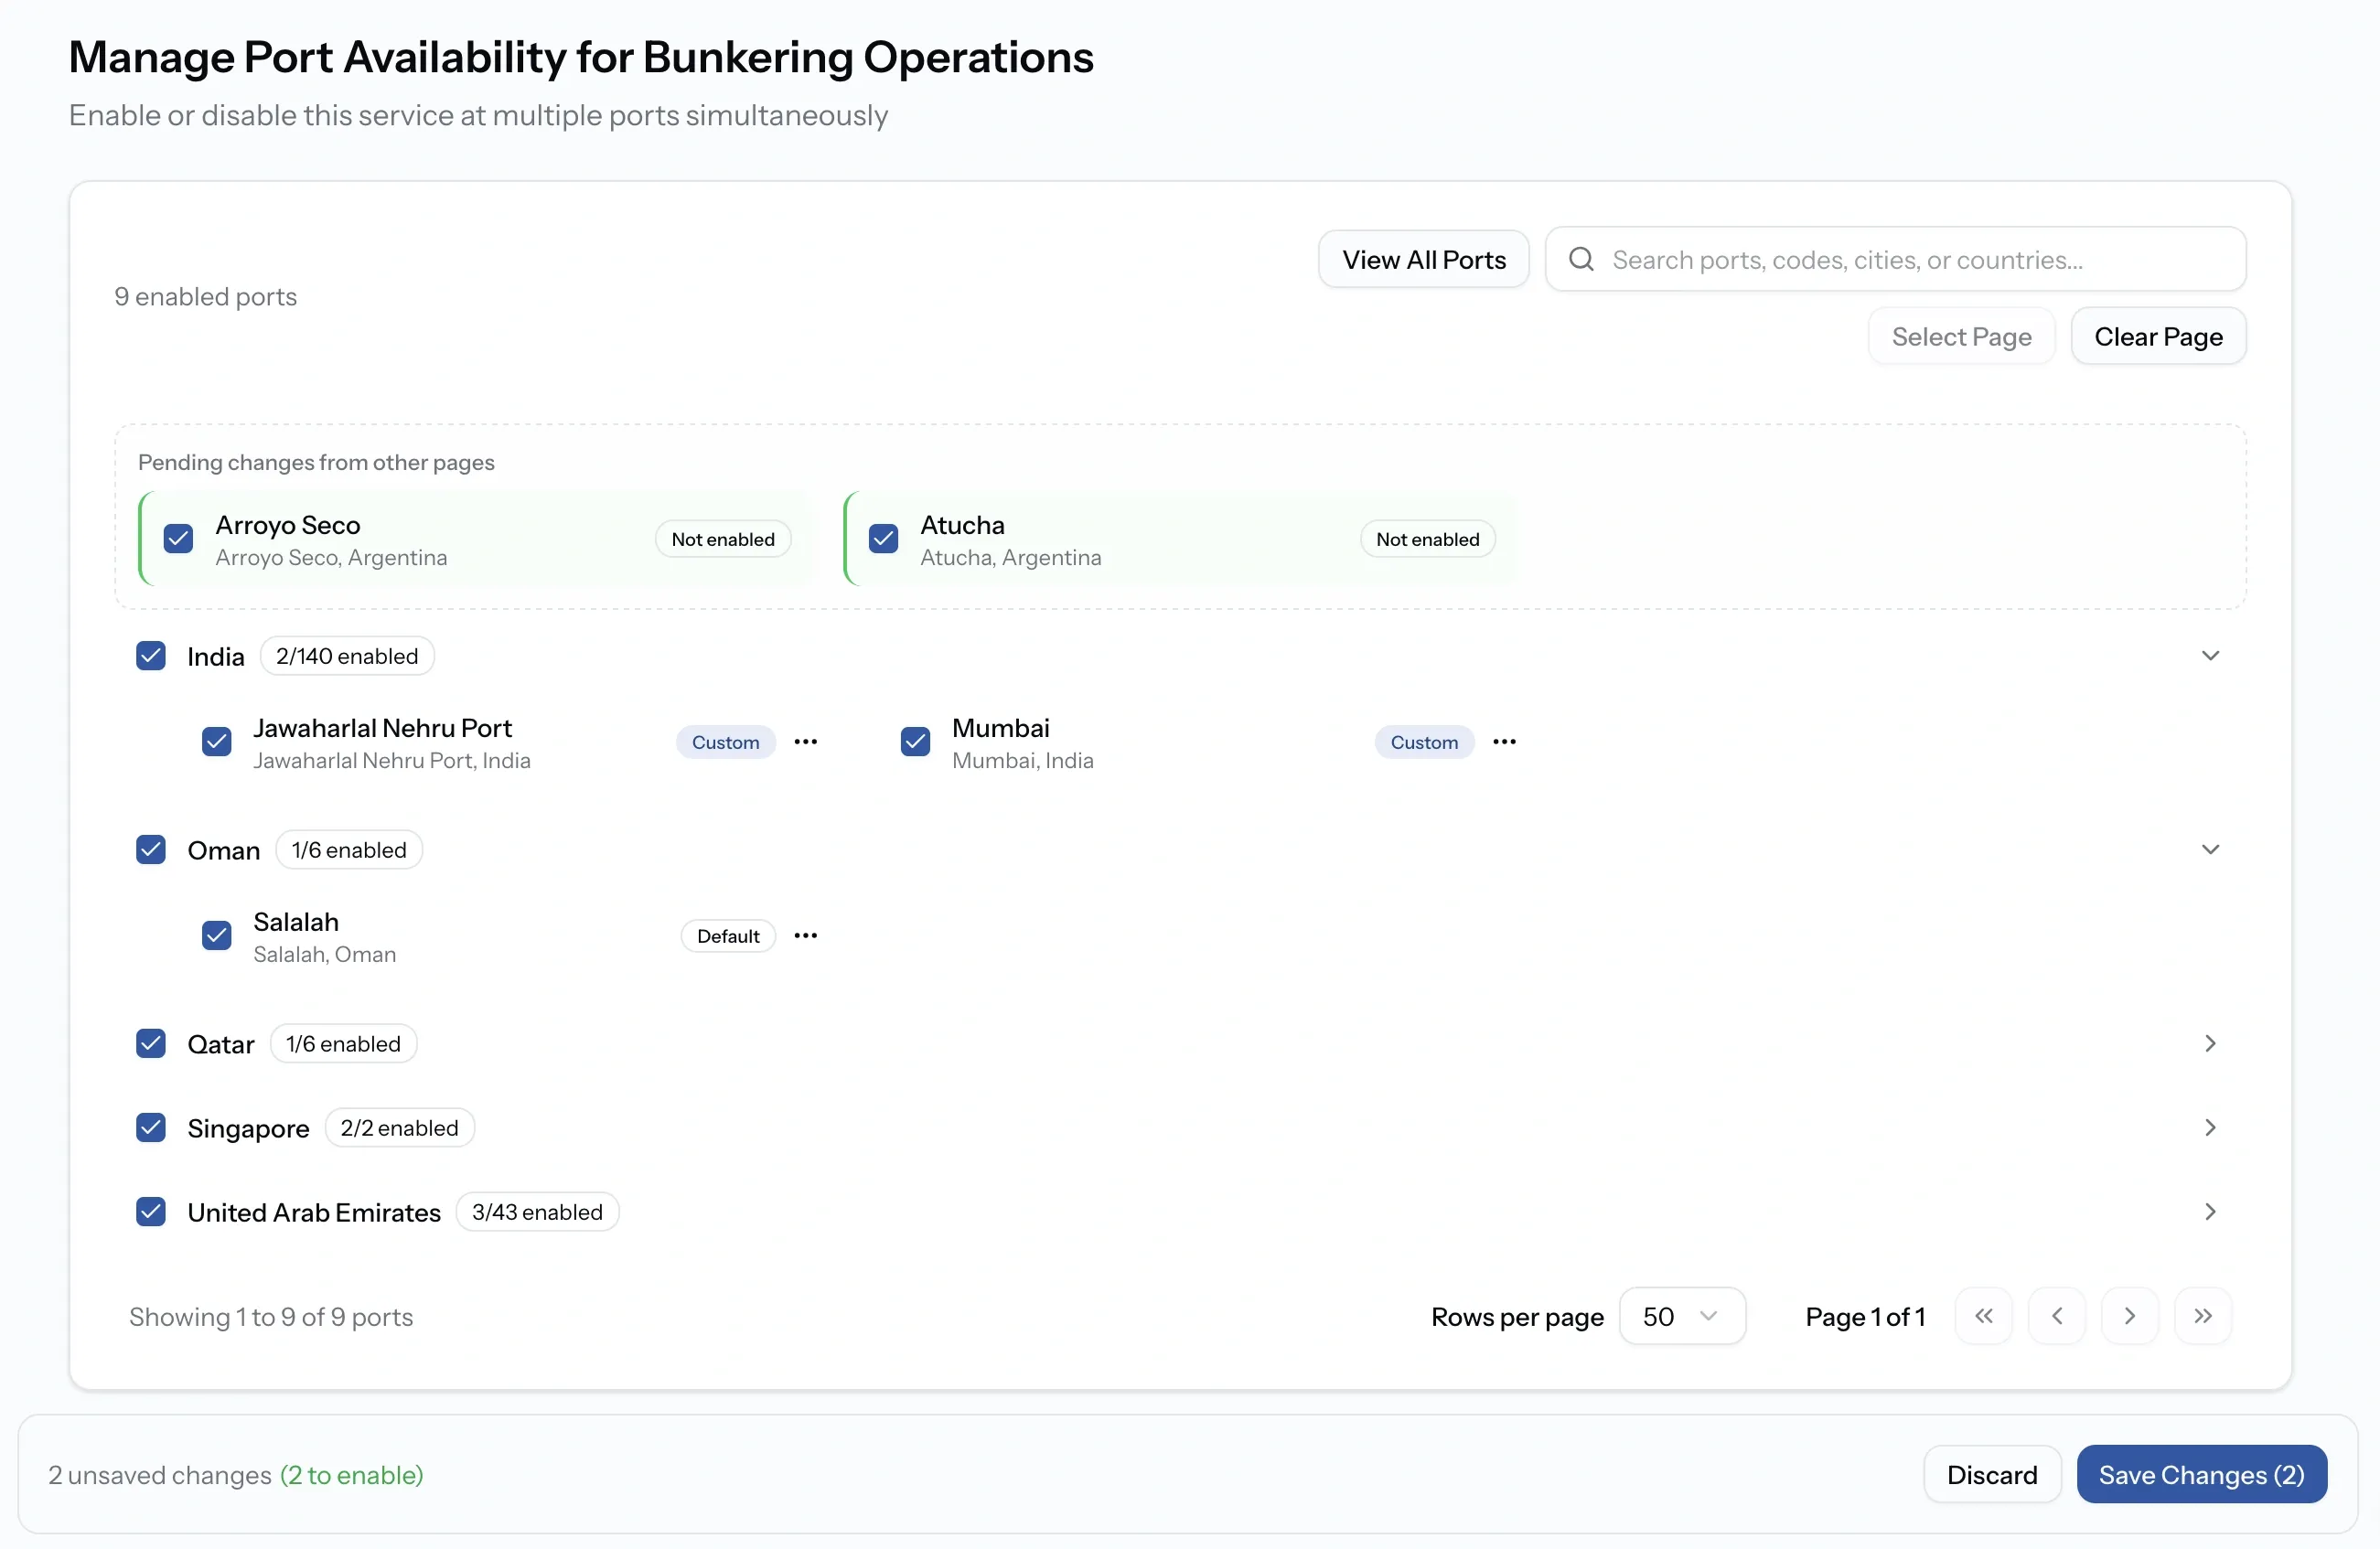Save Changes (2) button
This screenshot has height=1549, width=2380.
pos(2201,1474)
